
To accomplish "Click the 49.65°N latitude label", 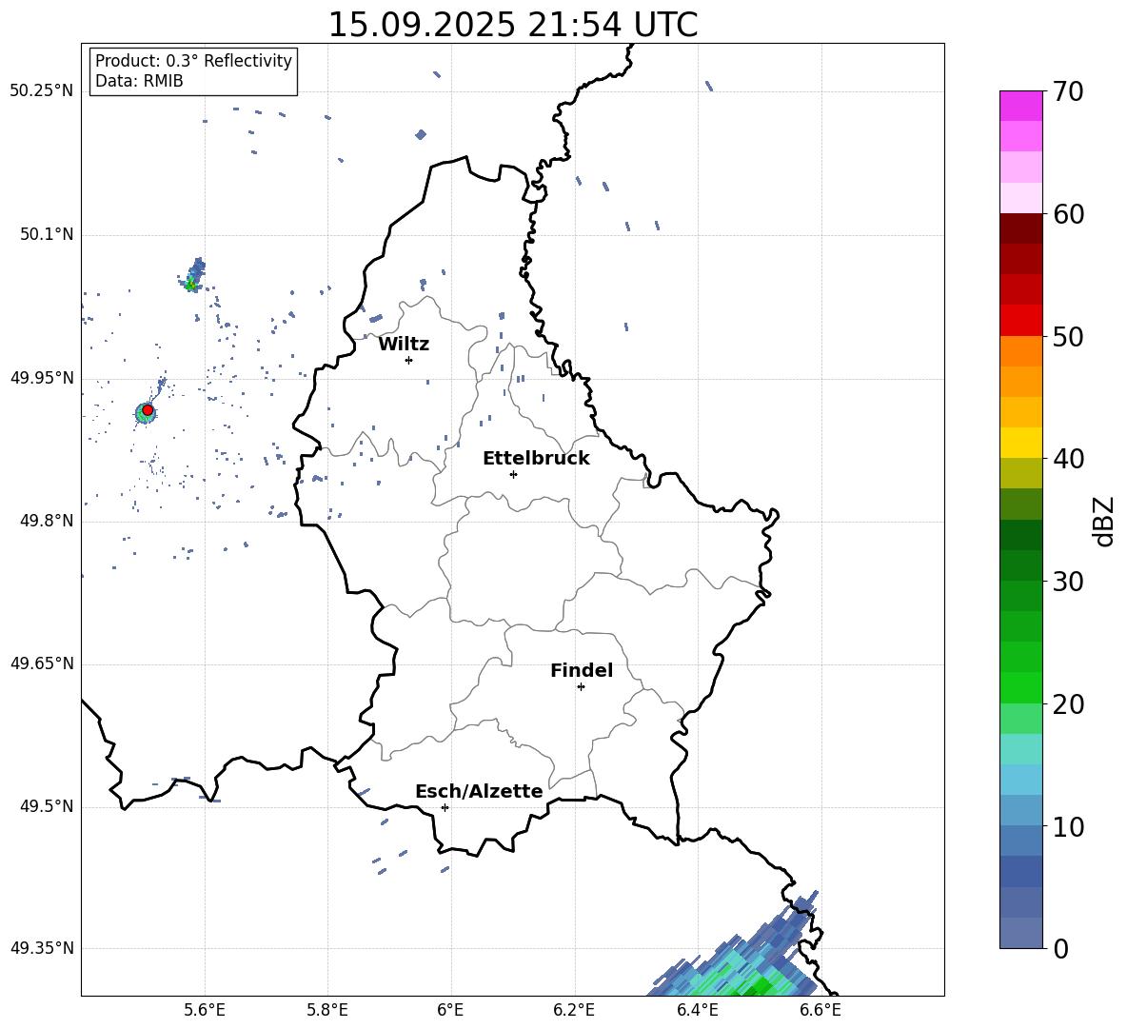I will pyautogui.click(x=43, y=663).
